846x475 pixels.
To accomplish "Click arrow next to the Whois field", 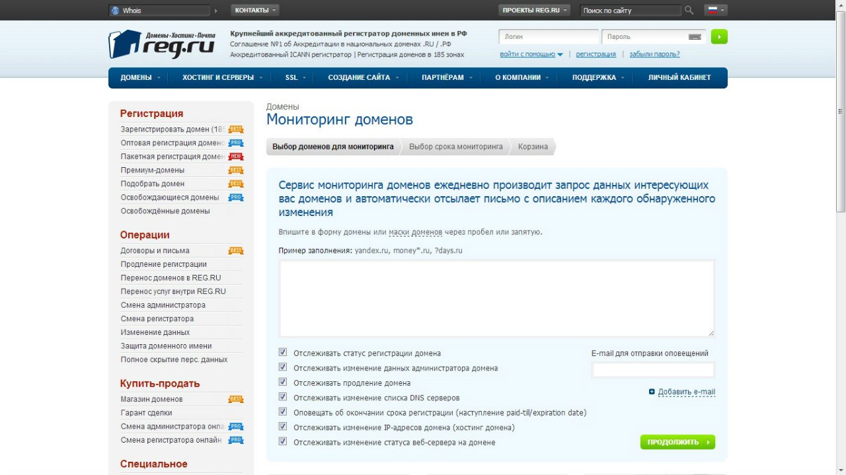I will 215,11.
